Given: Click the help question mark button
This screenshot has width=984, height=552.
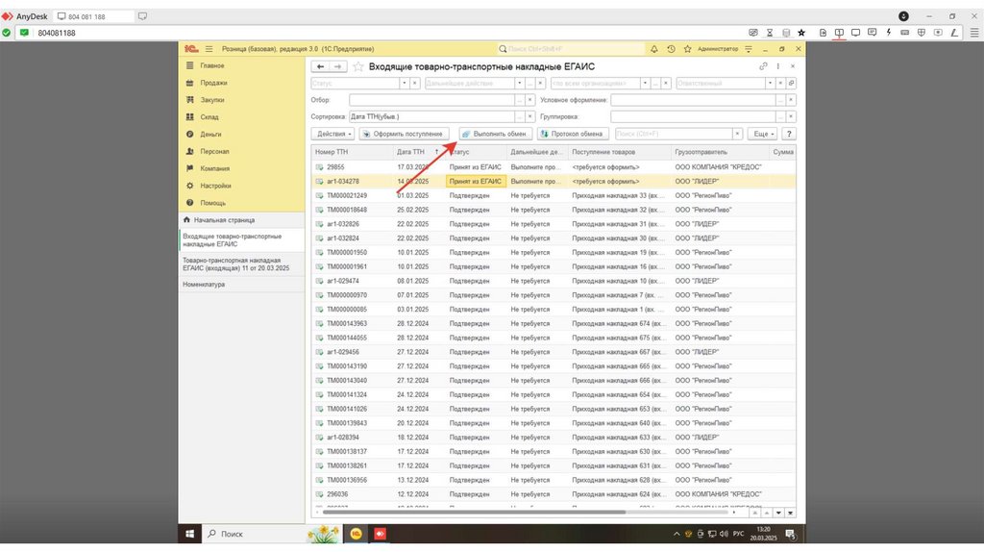Looking at the screenshot, I should (789, 134).
